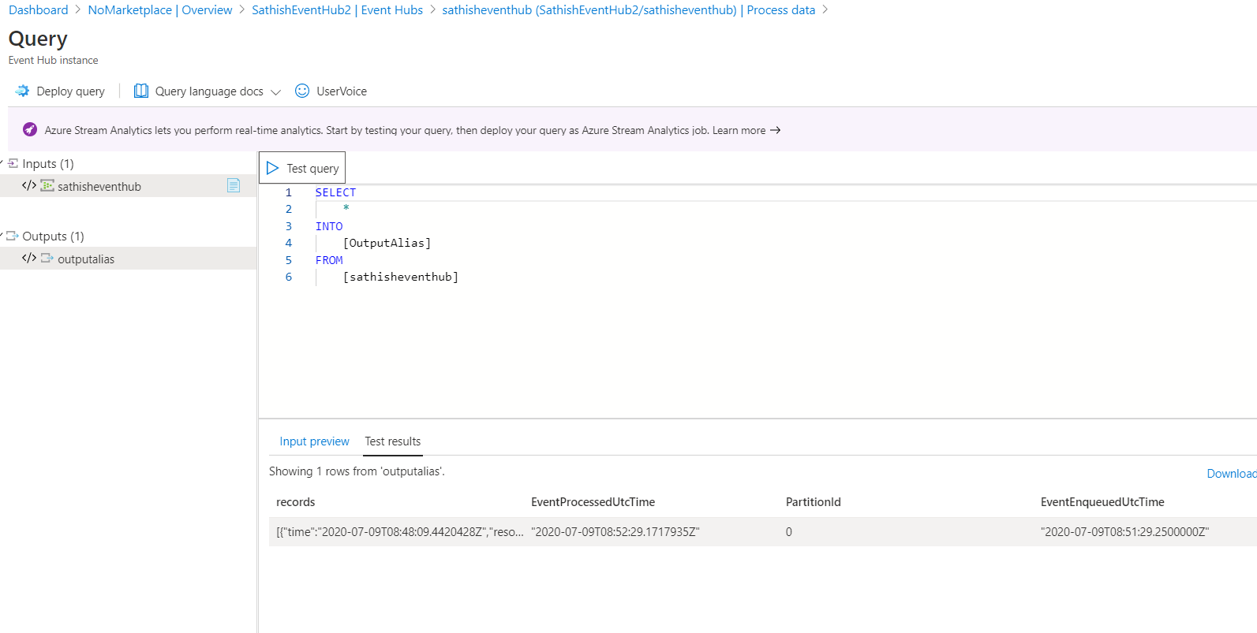Click the event hub icon of sathisheventhub
The image size is (1257, 633).
47,186
